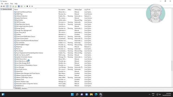Click the gear icon beside Virtual Disk
173x97 pixels.
15,71
